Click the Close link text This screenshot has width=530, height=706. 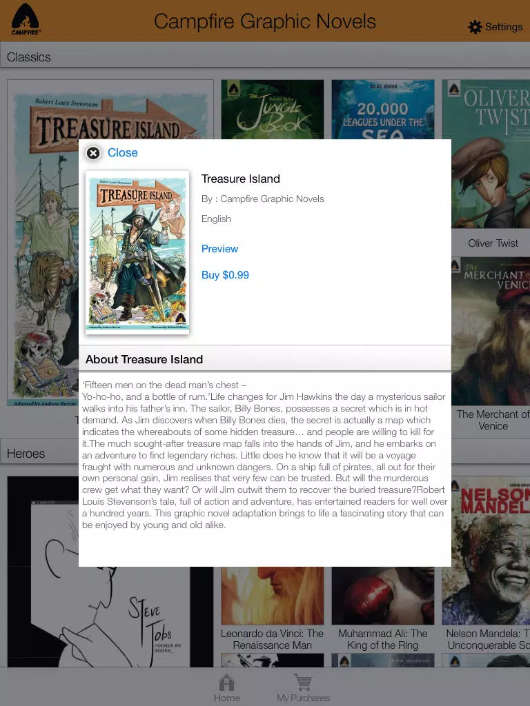(x=123, y=152)
